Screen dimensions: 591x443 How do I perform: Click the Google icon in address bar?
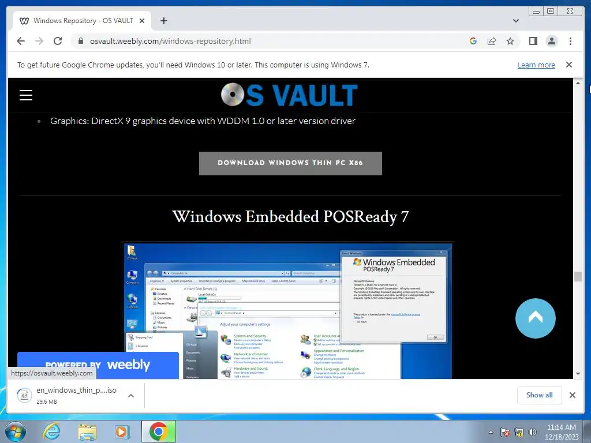point(473,41)
